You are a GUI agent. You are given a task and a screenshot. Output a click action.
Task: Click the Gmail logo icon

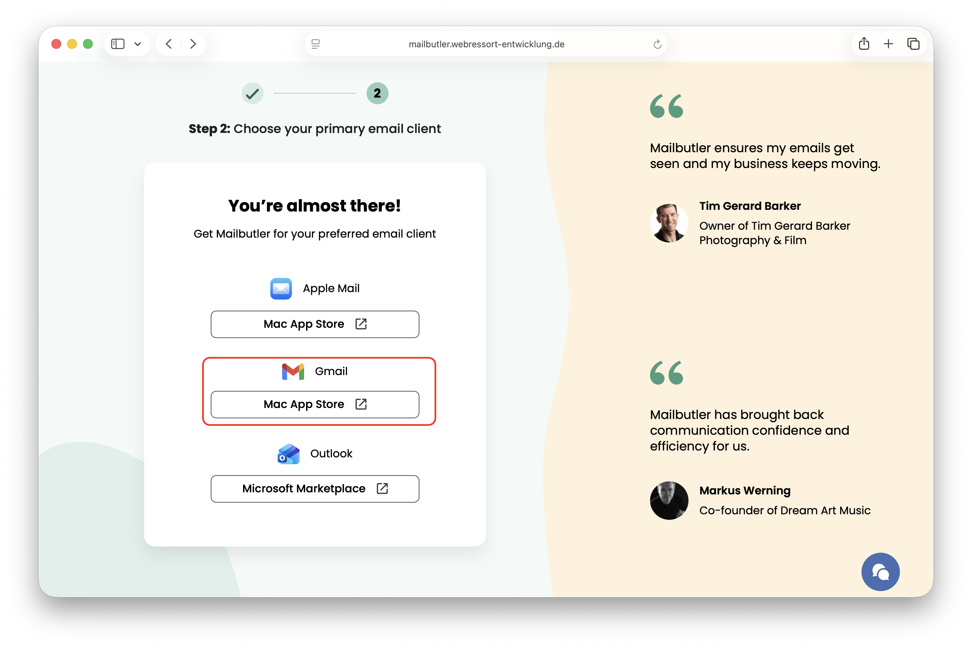tap(293, 372)
